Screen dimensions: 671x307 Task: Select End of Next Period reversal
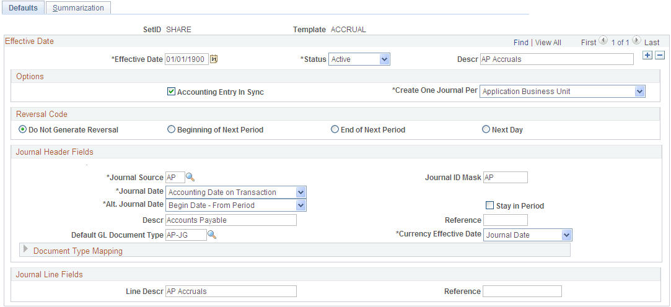(x=335, y=129)
